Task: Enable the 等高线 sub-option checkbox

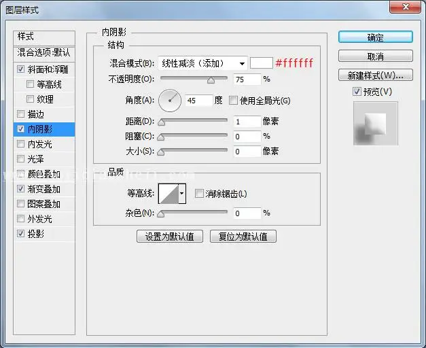Action: click(30, 84)
